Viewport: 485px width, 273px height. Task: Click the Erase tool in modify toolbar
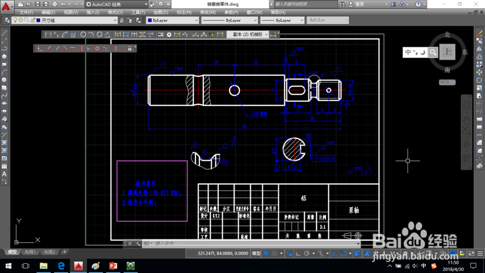point(479,33)
